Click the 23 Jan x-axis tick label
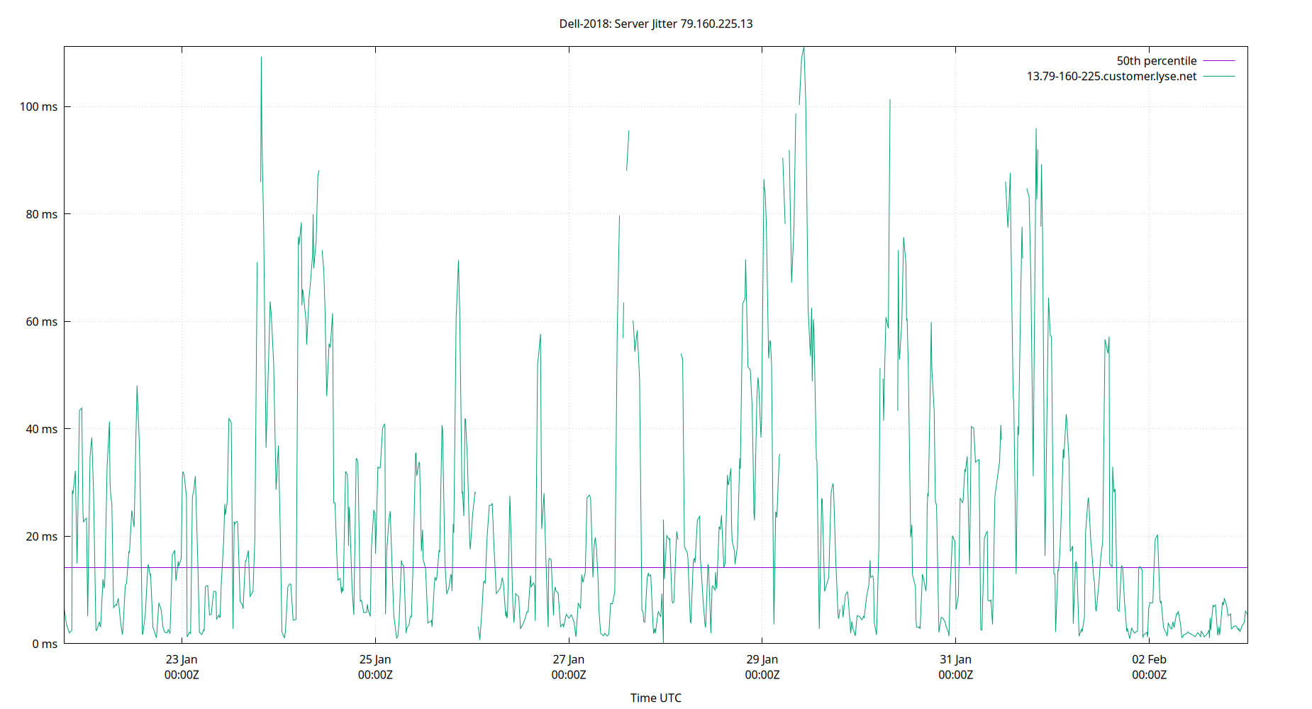Image resolution: width=1312 pixels, height=709 pixels. coord(182,659)
